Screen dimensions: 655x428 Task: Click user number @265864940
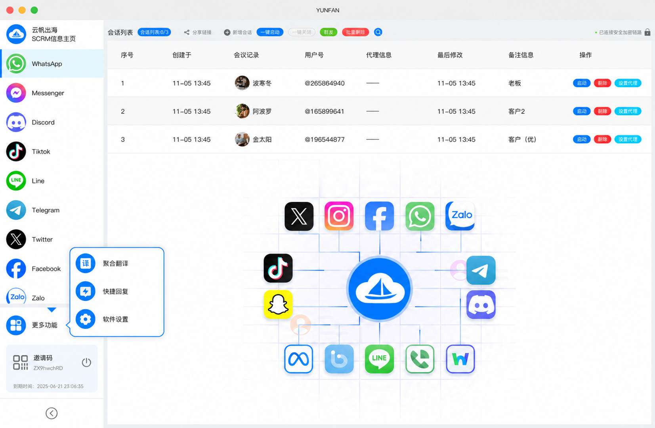[x=325, y=83]
